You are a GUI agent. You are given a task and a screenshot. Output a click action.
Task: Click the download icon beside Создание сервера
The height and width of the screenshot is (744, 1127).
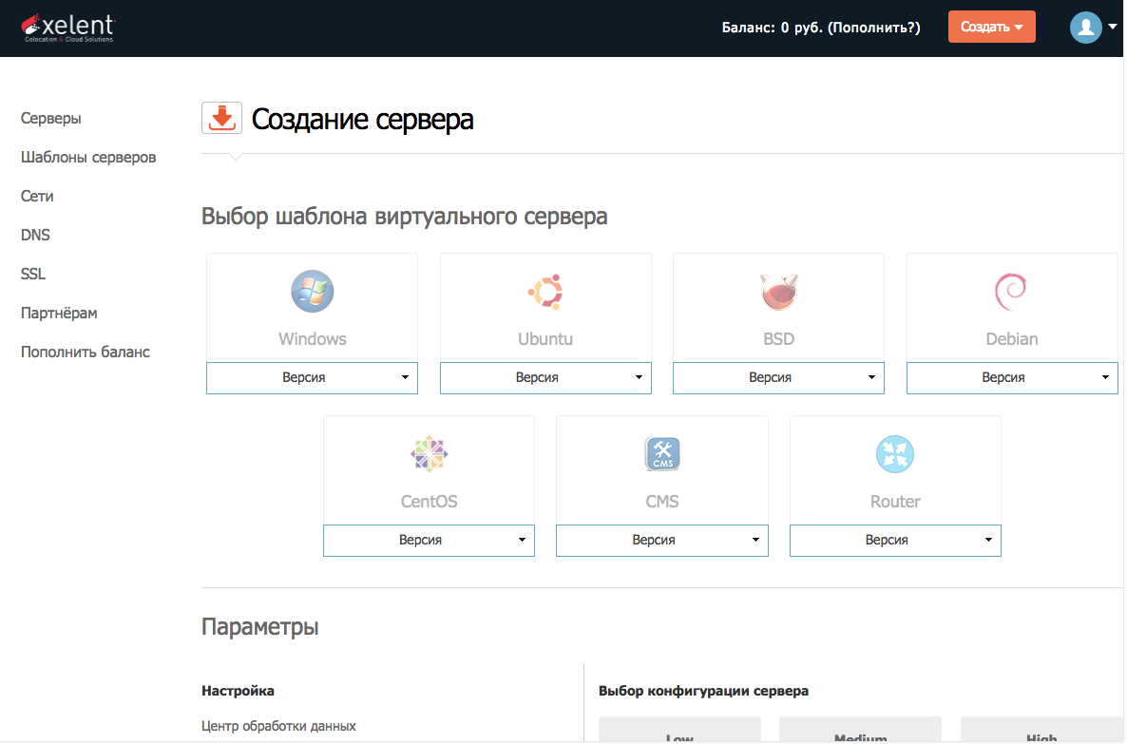point(221,118)
